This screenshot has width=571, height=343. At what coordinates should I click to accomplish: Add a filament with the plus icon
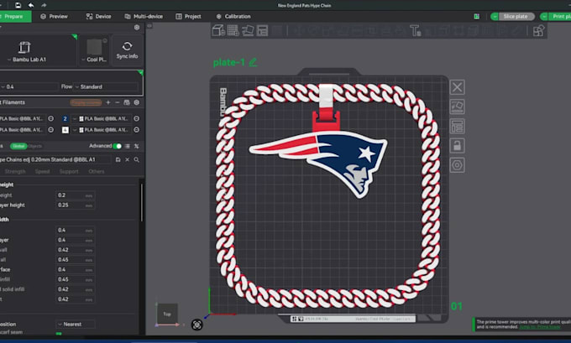coord(107,102)
